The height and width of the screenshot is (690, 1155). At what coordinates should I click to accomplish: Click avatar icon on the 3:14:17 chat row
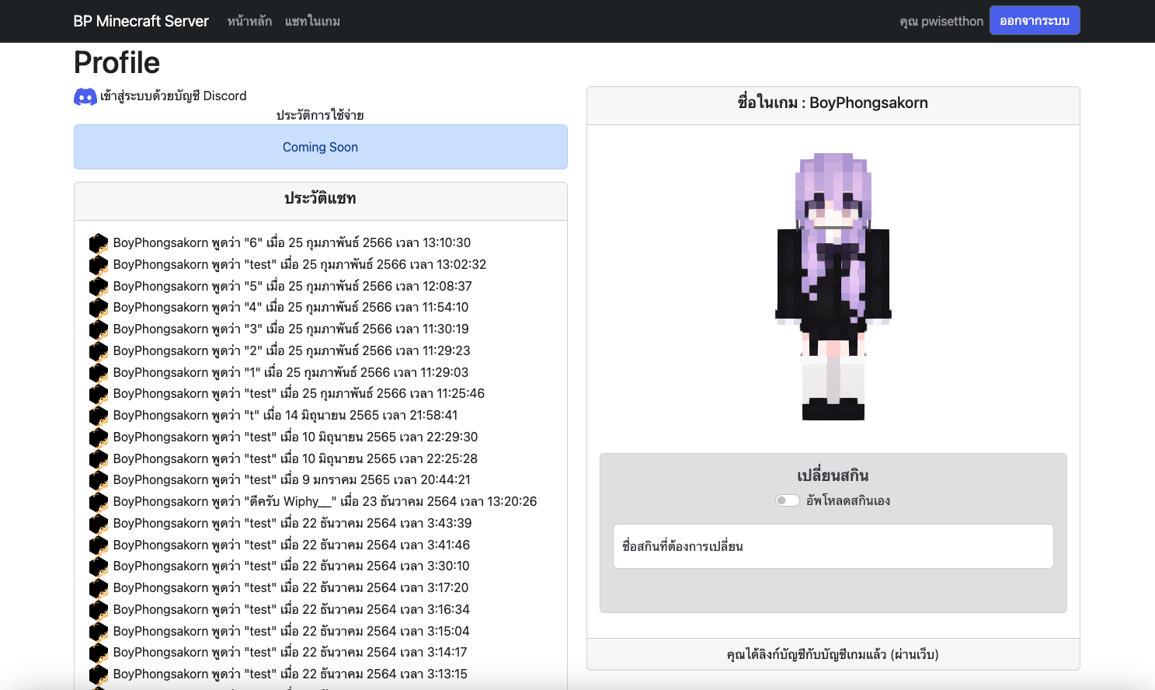point(99,653)
